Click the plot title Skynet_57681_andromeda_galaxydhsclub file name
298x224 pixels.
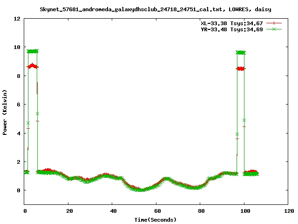point(155,9)
